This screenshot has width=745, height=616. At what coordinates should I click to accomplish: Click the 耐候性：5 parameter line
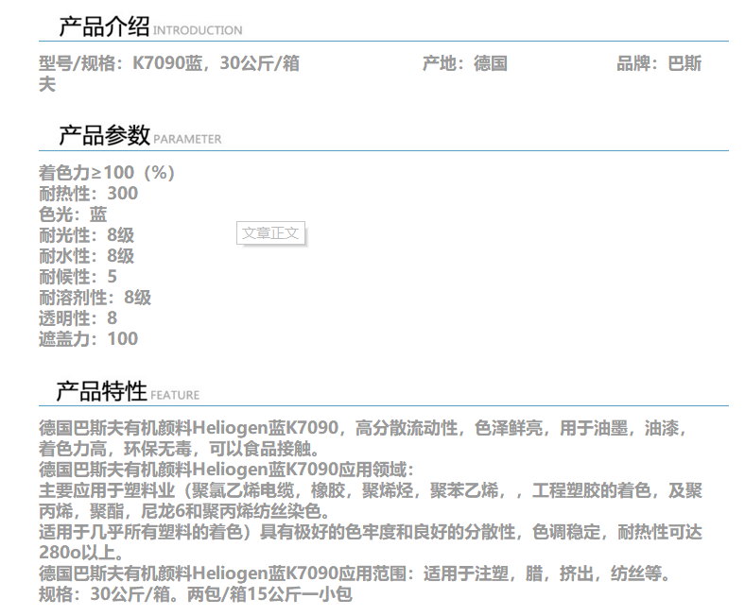tap(78, 277)
